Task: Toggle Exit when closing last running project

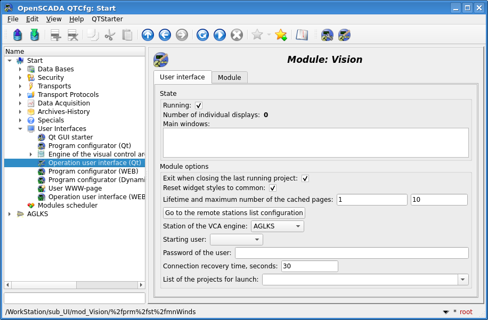Action: click(x=305, y=178)
